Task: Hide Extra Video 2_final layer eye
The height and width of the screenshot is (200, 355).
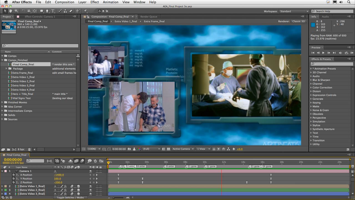Action: click(90, 190)
